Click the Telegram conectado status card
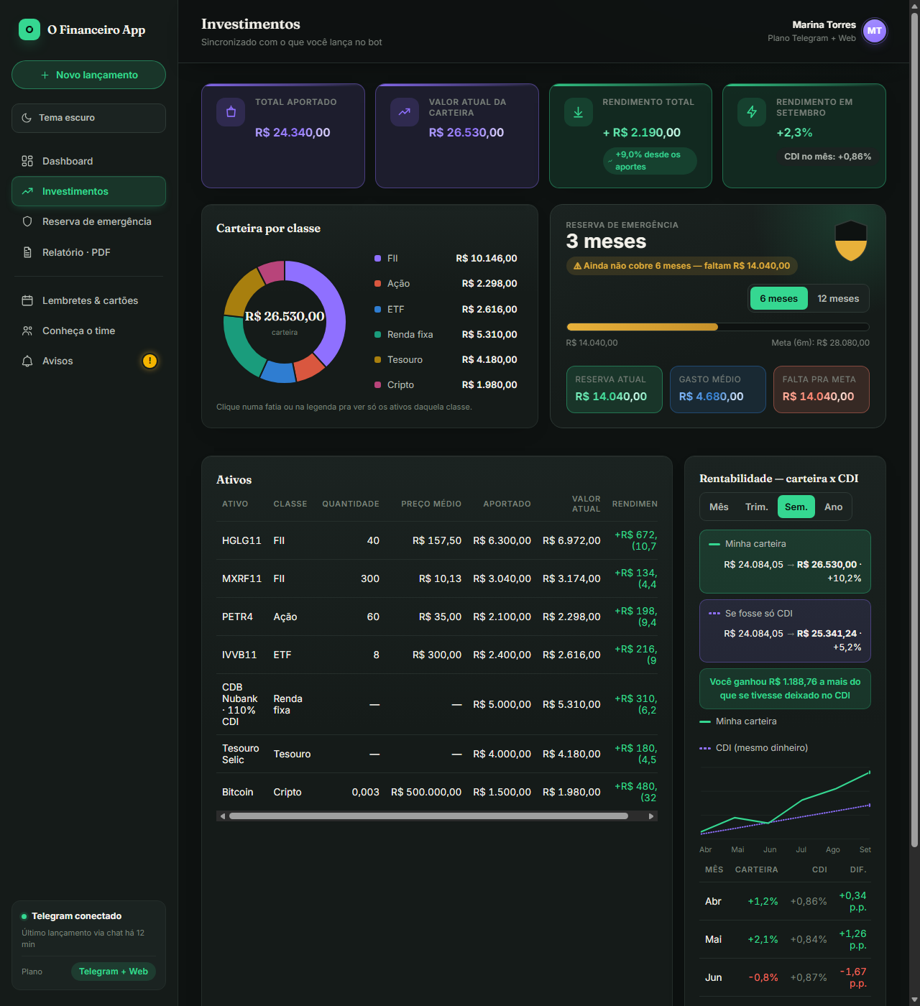The image size is (920, 1006). pyautogui.click(x=88, y=946)
